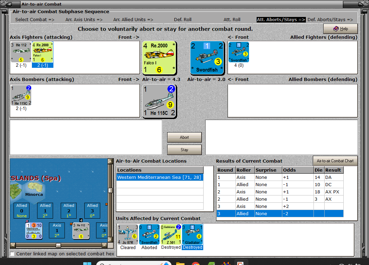Select the Ju 87R Stuka counter marked Cleared
The image size is (369, 265).
click(128, 234)
